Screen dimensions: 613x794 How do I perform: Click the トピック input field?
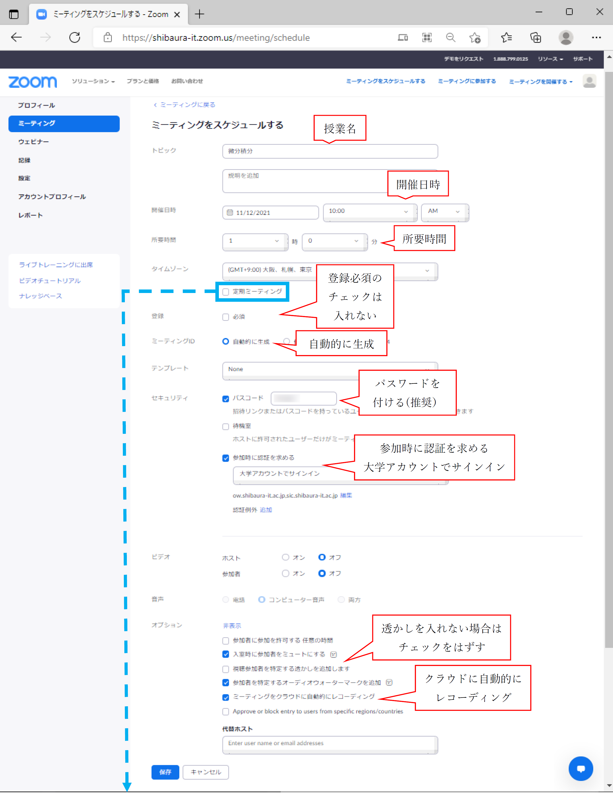(330, 151)
